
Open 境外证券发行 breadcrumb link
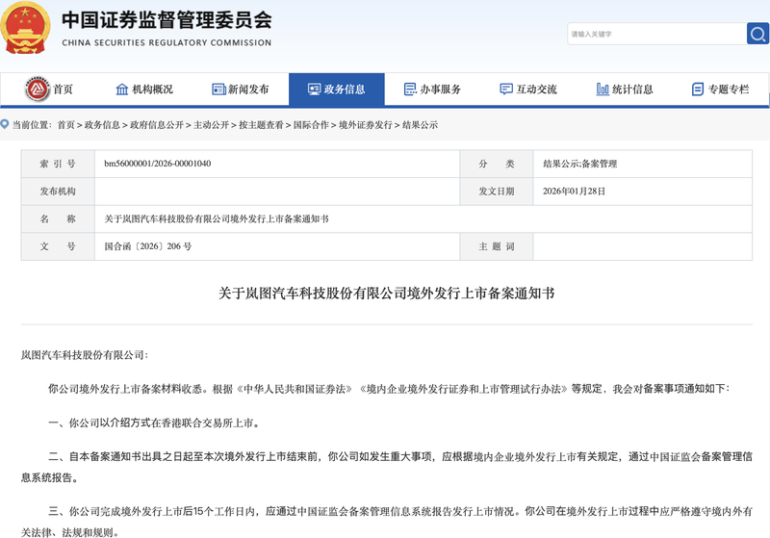click(x=365, y=125)
